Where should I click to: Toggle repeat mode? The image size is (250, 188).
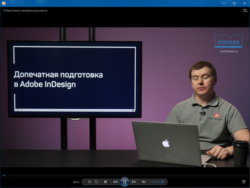pos(97,182)
